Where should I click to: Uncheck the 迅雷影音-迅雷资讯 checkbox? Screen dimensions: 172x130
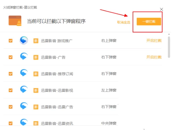tap(10, 123)
